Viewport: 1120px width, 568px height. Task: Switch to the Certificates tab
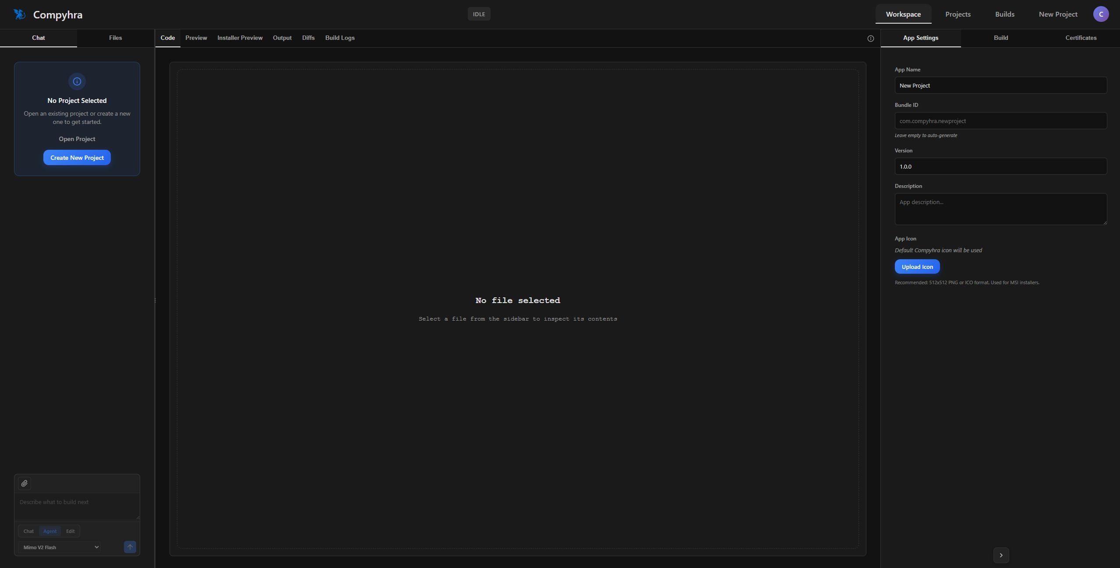[1081, 38]
